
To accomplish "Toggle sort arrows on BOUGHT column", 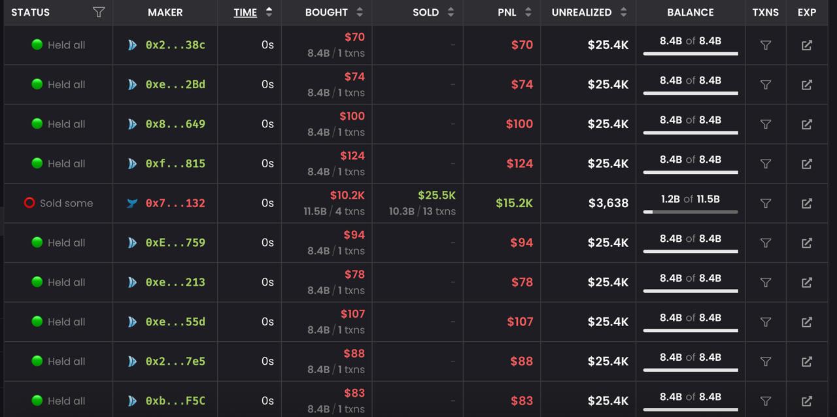I will pyautogui.click(x=359, y=12).
